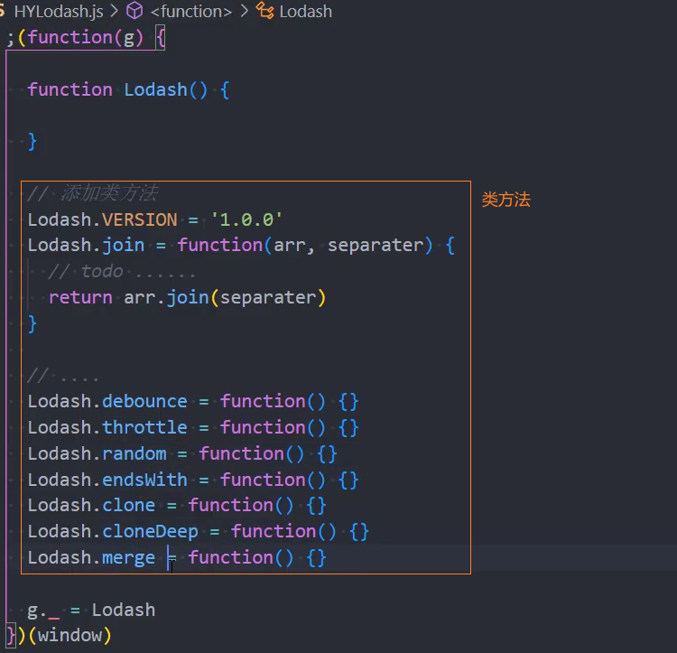The image size is (677, 653).
Task: Click the class icon before Lodash breadcrumb
Action: pyautogui.click(x=265, y=12)
